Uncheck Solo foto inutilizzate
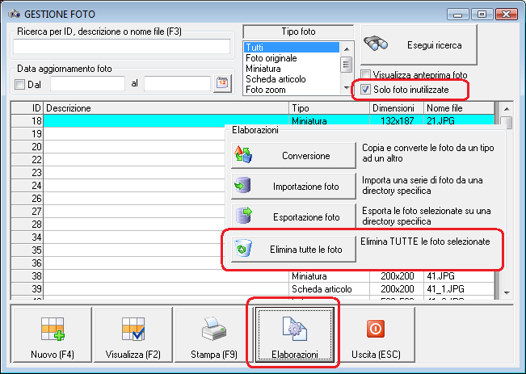526x374 pixels. [365, 89]
